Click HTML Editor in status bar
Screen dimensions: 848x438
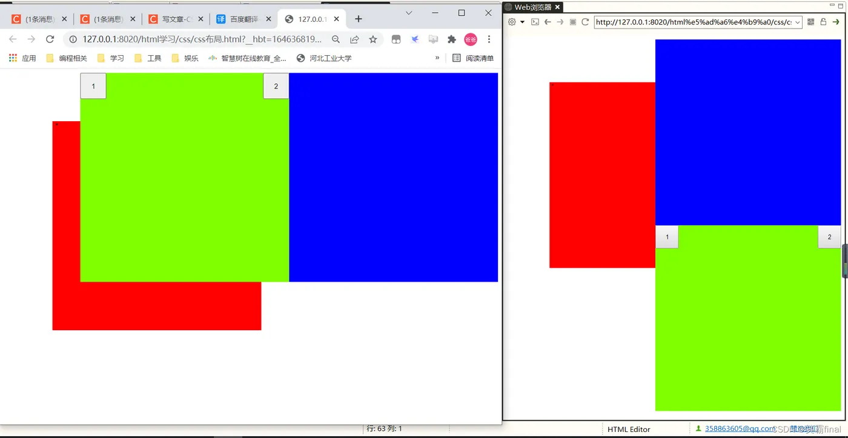[629, 430]
